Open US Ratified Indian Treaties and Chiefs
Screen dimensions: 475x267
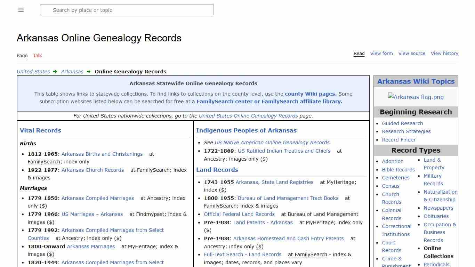point(284,151)
